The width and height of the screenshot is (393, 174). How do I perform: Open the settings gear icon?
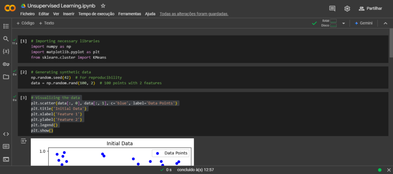point(347,8)
